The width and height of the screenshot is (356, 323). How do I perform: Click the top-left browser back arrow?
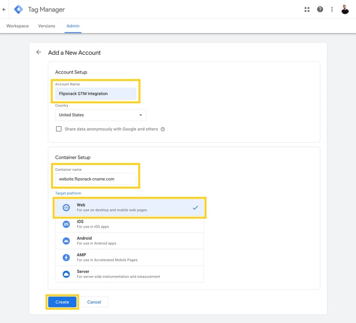[4, 10]
